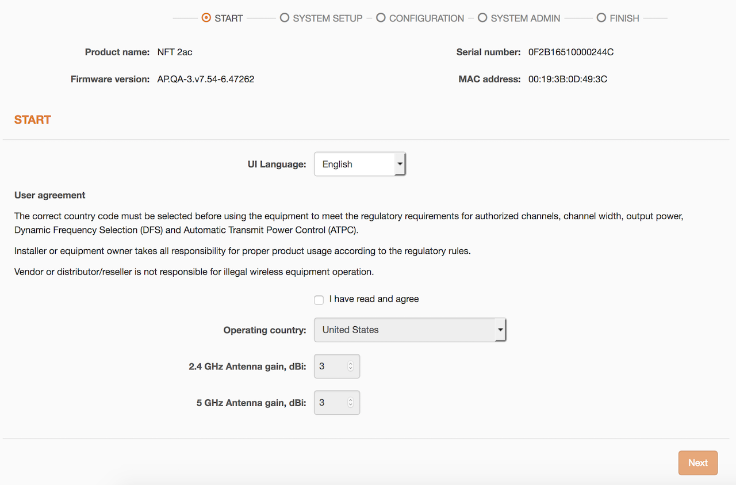Image resolution: width=736 pixels, height=485 pixels.
Task: Increase 2.4 GHz antenna gain with up arrow
Action: click(350, 364)
